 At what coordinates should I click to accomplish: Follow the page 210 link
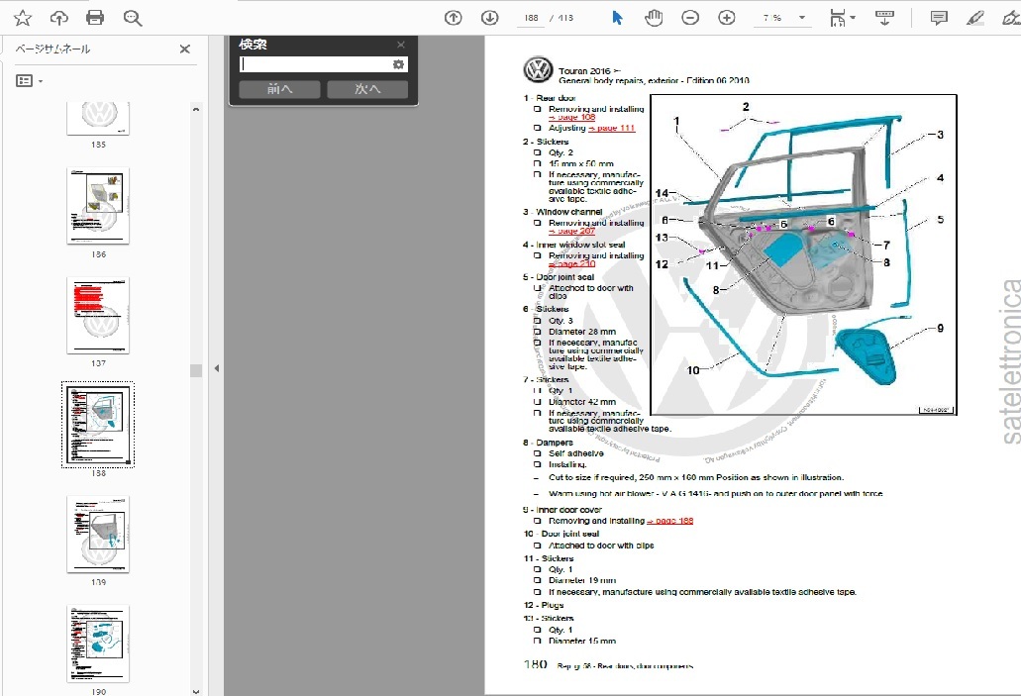point(571,263)
